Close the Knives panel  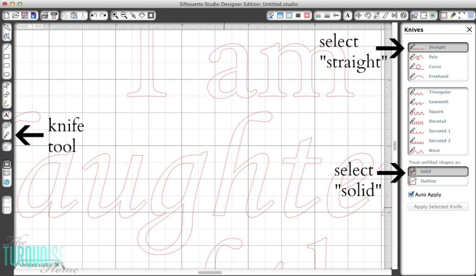point(469,29)
